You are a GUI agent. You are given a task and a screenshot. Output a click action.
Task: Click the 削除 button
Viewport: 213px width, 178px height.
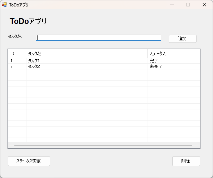point(186,161)
